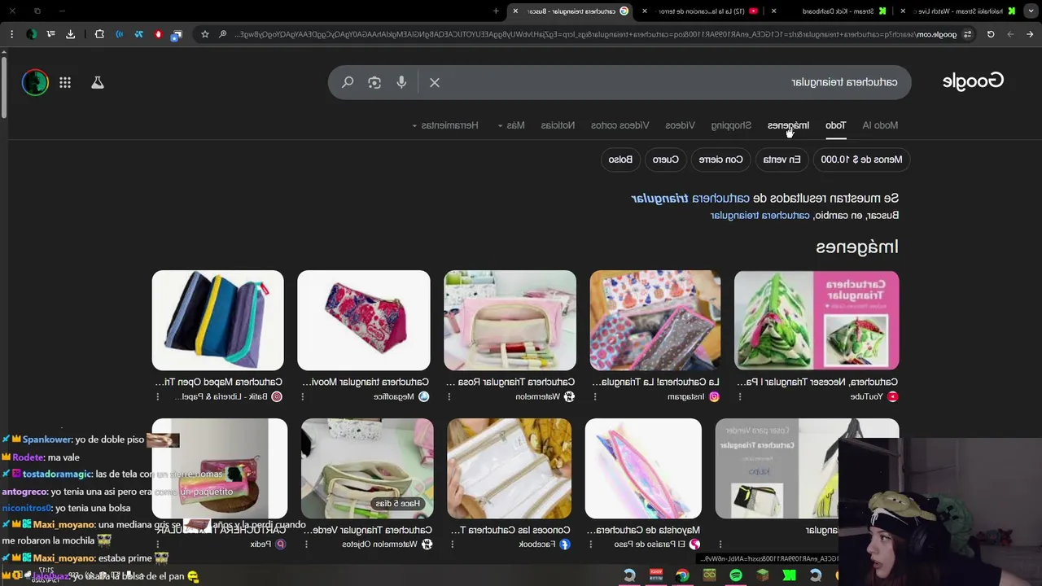Click the browser address bar URL
The image size is (1042, 586).
[594, 34]
